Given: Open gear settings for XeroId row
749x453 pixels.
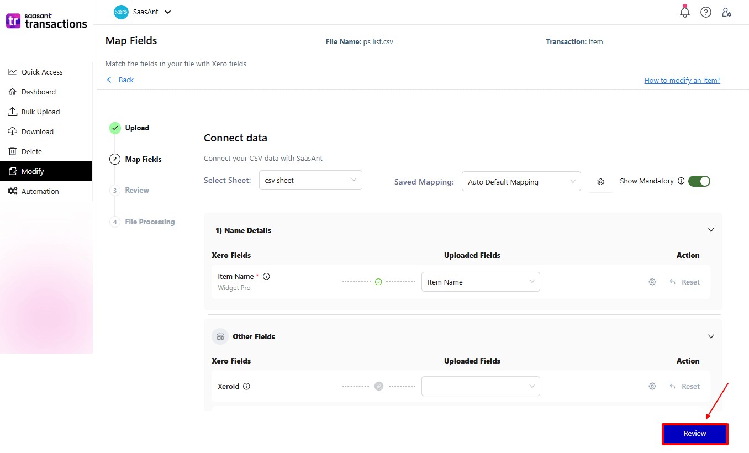Looking at the screenshot, I should (652, 386).
